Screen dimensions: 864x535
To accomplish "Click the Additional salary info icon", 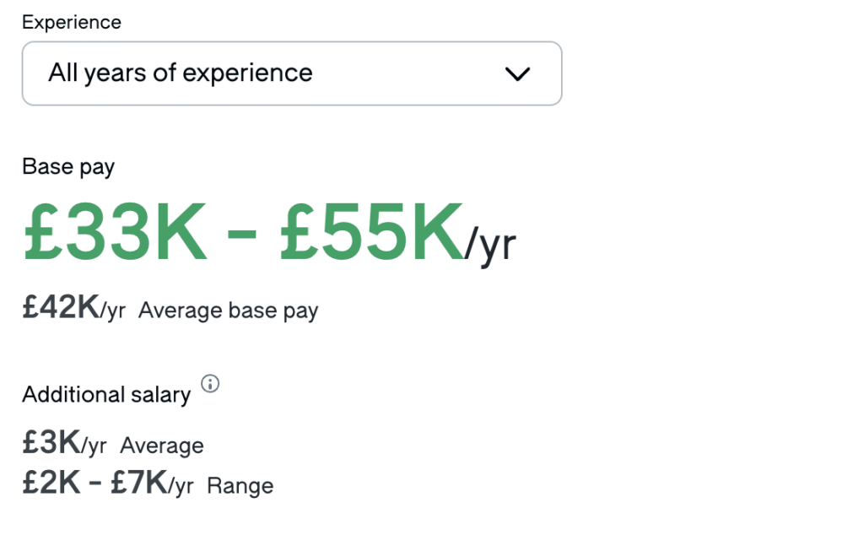I will tap(210, 383).
